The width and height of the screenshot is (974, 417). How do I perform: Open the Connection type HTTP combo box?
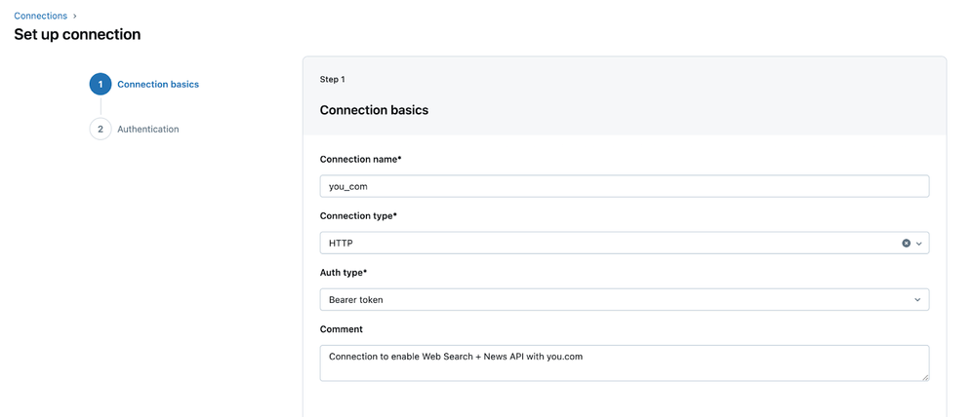point(605,243)
